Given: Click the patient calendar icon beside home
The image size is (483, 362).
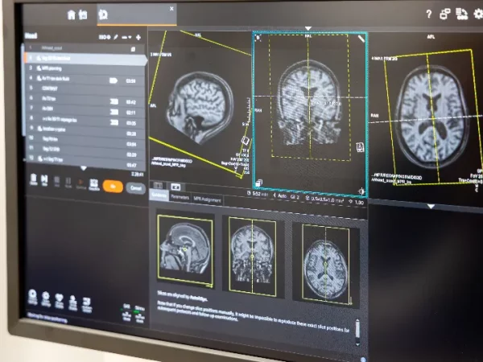Looking at the screenshot, I should click(83, 14).
